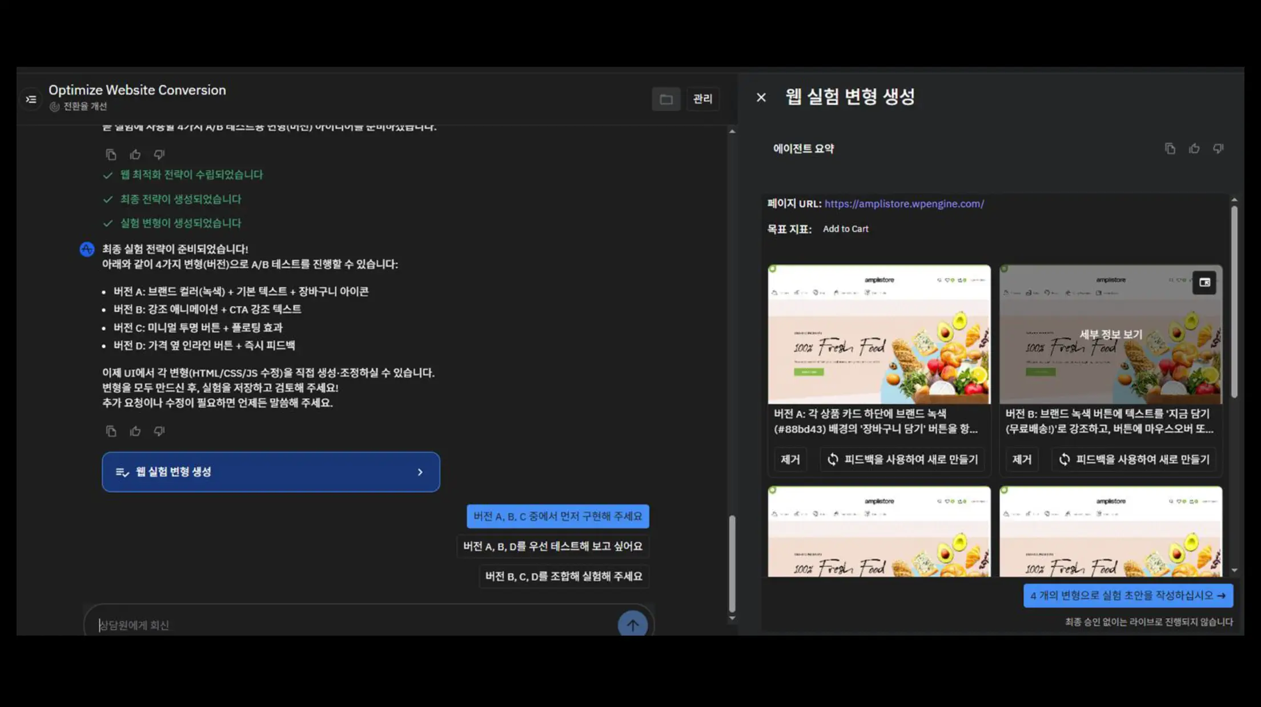Dislike the final strategy chat message
This screenshot has height=707, width=1261.
(159, 431)
